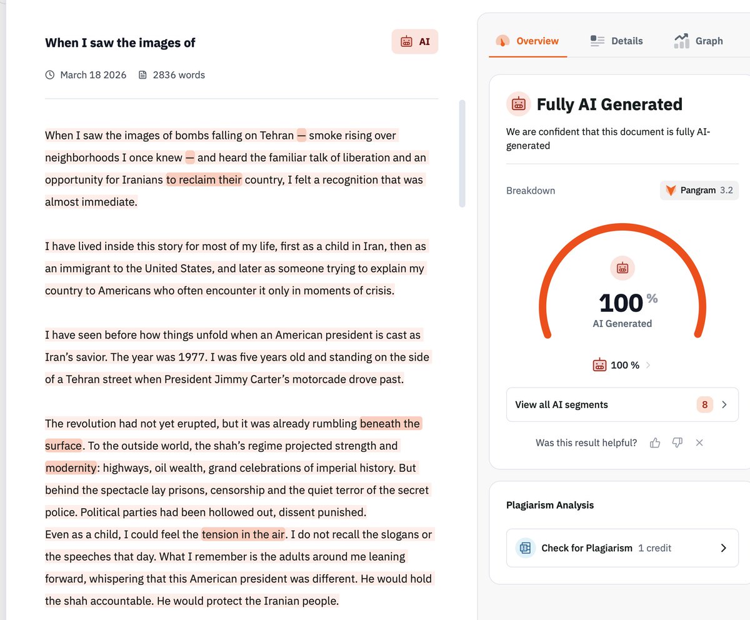This screenshot has width=750, height=620.
Task: Click the "Breakdown" label
Action: [531, 191]
